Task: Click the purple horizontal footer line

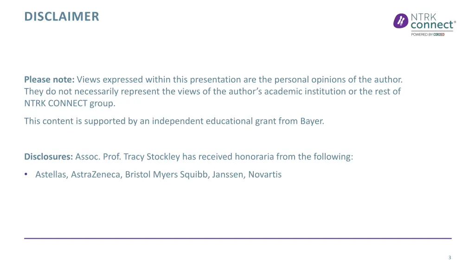Action: click(238, 239)
